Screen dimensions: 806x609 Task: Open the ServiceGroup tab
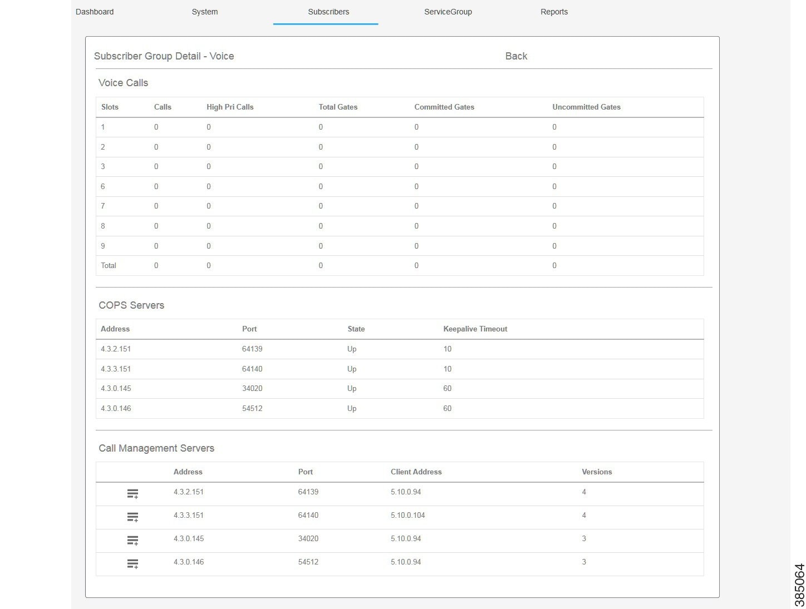448,12
